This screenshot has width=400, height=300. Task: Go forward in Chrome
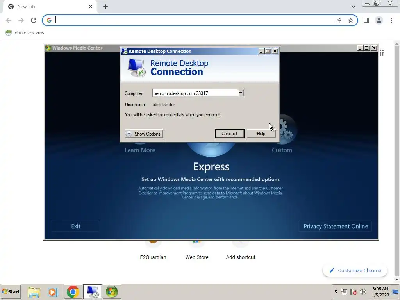click(x=21, y=20)
